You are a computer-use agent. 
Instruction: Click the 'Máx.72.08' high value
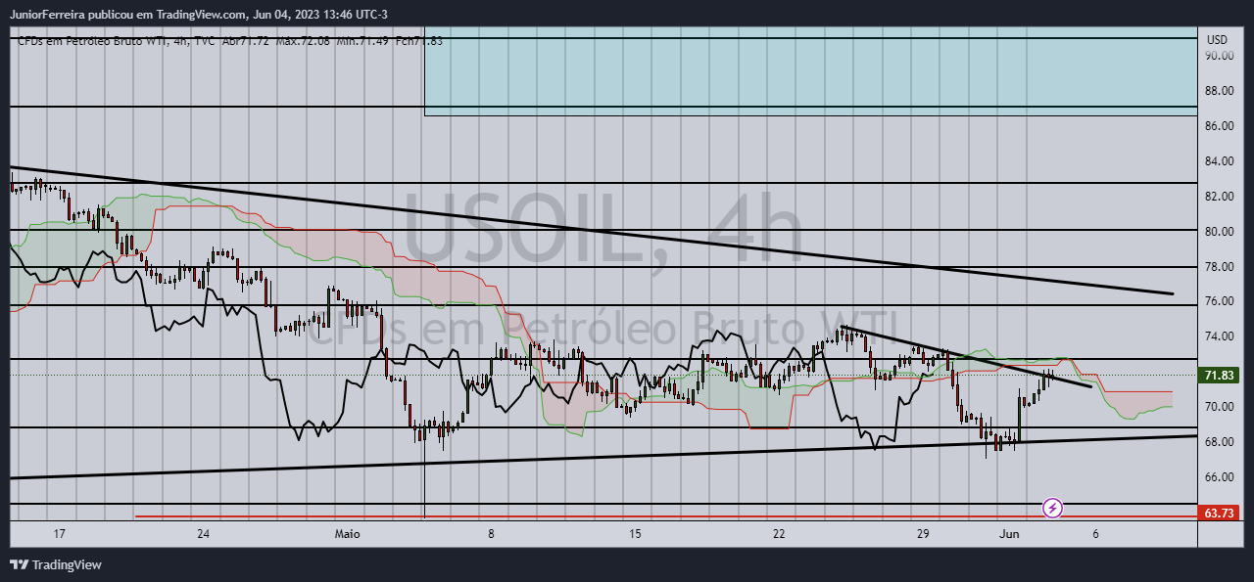coord(303,41)
